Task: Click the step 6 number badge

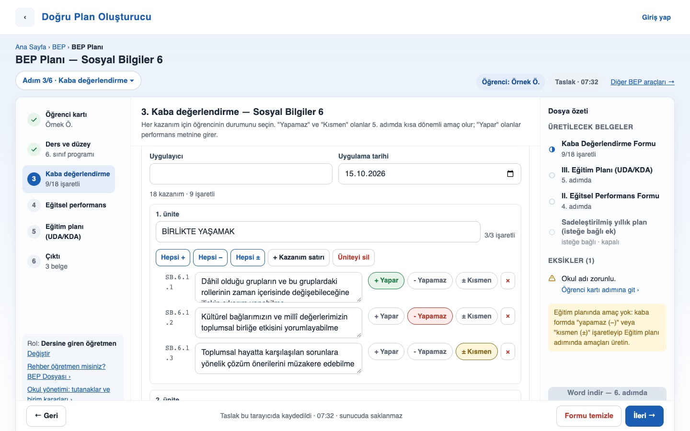Action: [x=34, y=261]
